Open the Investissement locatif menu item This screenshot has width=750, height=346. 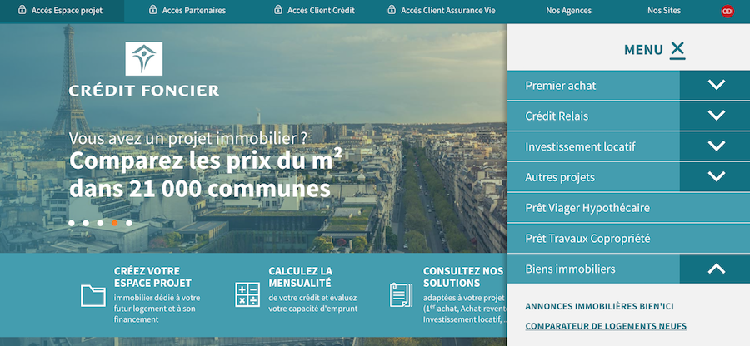click(593, 146)
